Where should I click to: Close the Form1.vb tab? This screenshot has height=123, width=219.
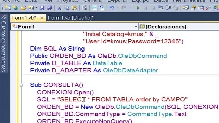pos(42,18)
